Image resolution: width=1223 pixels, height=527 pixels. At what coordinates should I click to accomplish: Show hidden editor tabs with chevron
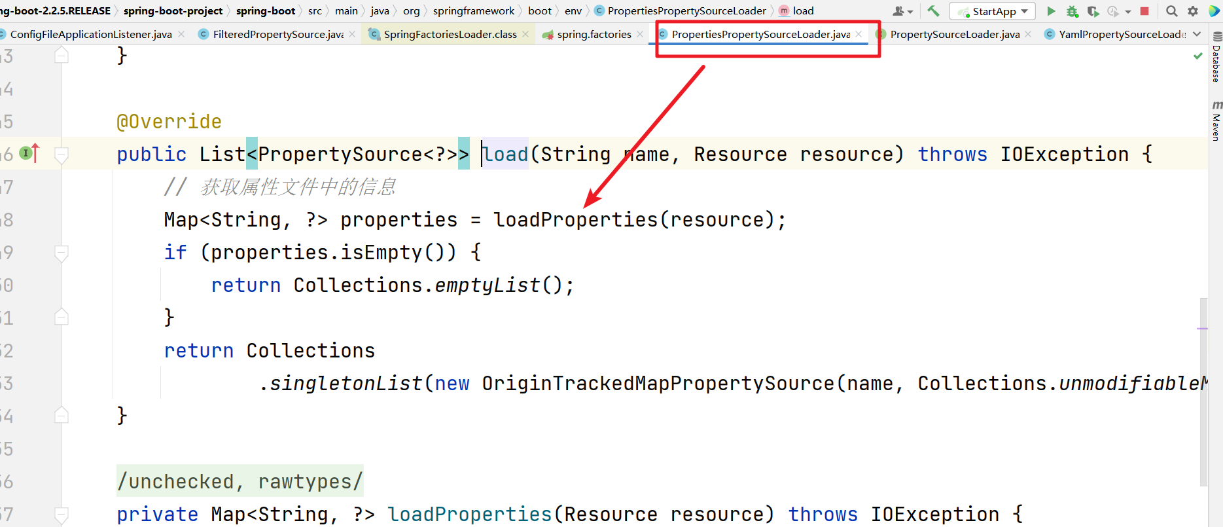[x=1197, y=34]
